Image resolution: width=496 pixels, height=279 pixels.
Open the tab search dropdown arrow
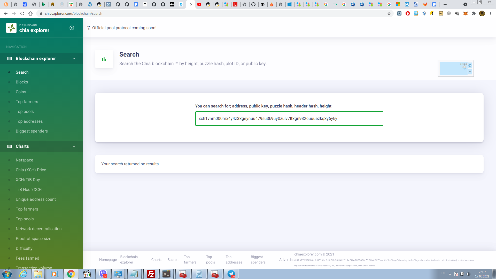tap(465, 4)
